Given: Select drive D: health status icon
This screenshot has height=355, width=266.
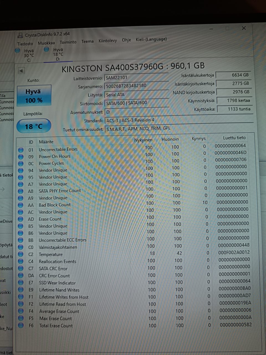Looking at the screenshot, I should (47, 49).
